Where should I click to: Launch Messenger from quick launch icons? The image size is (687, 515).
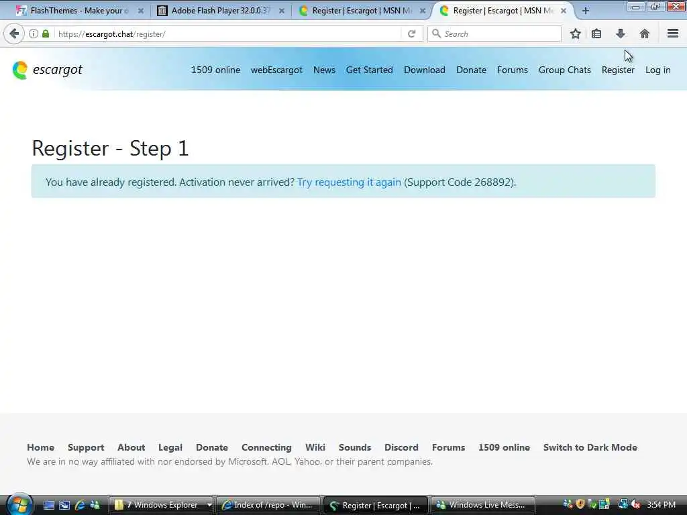(x=95, y=505)
